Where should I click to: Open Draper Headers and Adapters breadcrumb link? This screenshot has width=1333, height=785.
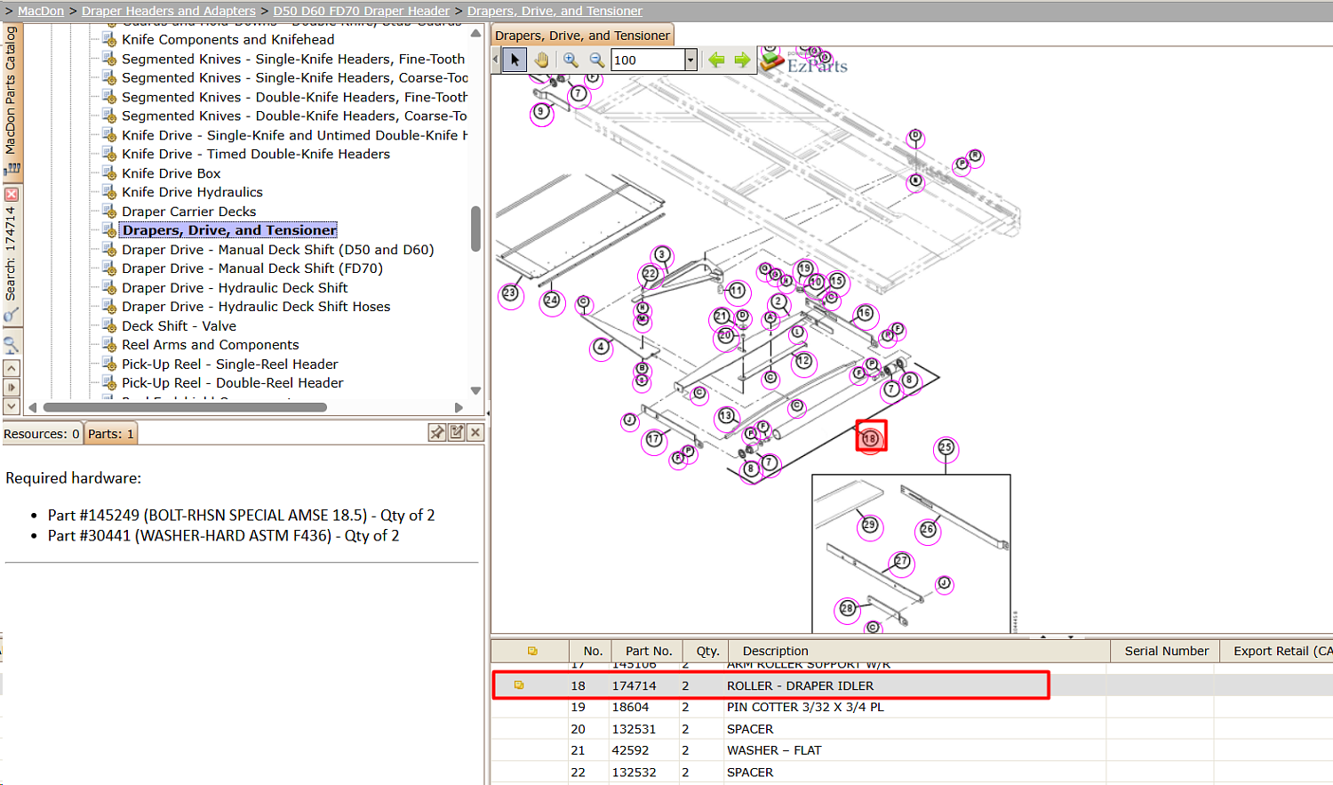(x=169, y=11)
